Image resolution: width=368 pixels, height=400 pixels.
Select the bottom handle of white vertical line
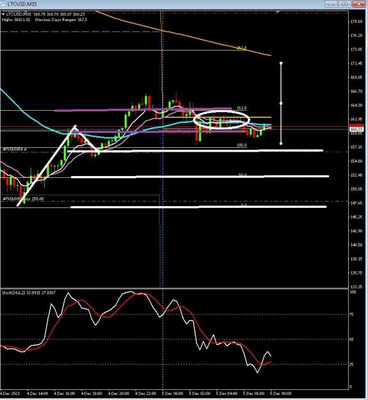tap(281, 143)
